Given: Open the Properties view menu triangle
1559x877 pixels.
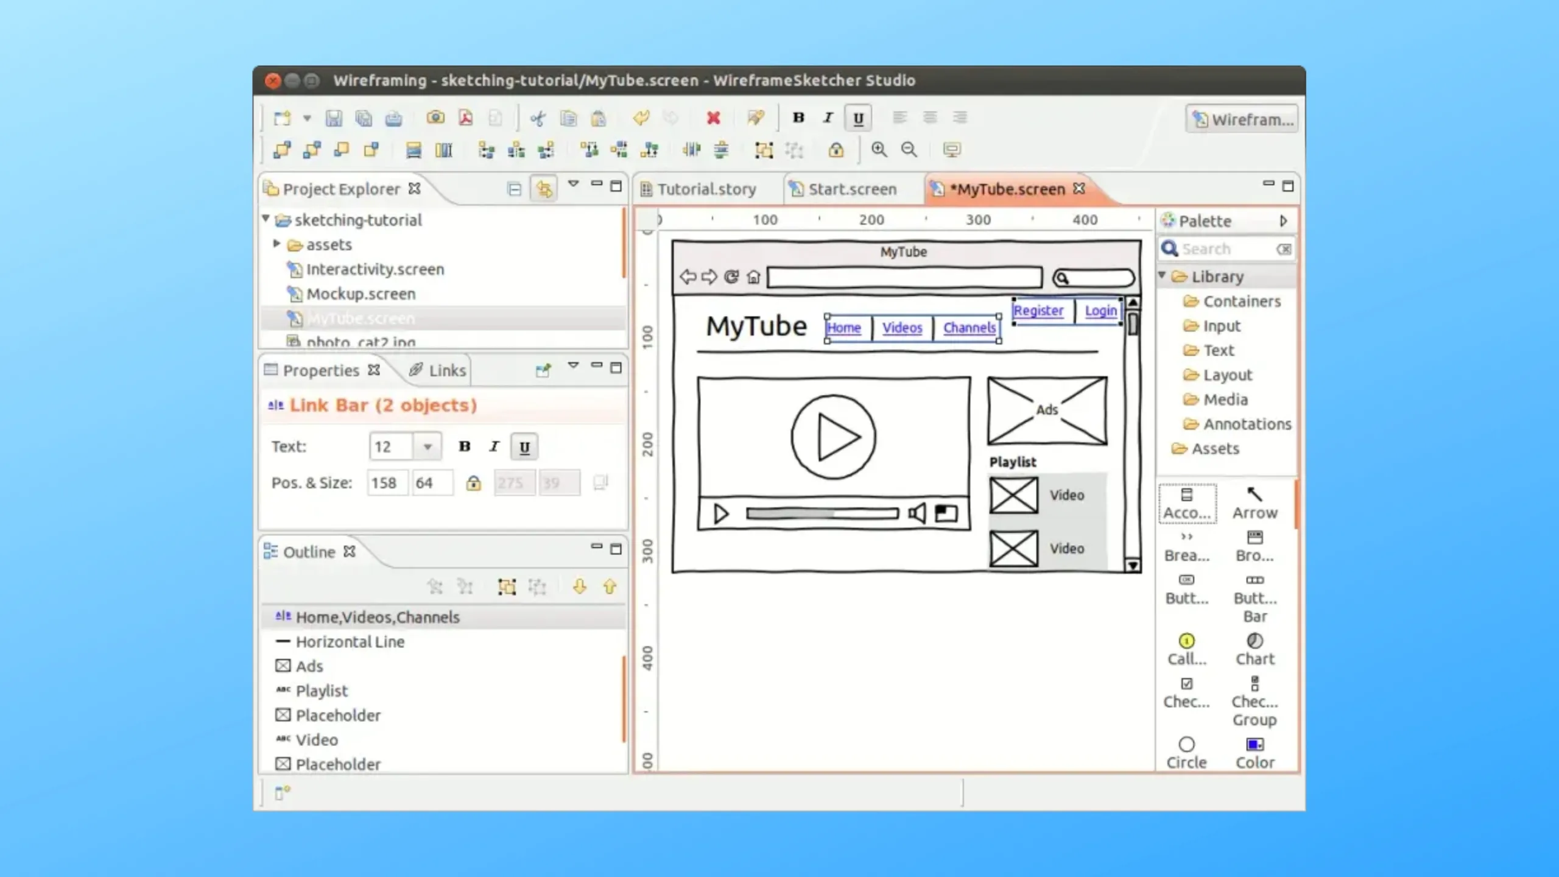Looking at the screenshot, I should [573, 365].
